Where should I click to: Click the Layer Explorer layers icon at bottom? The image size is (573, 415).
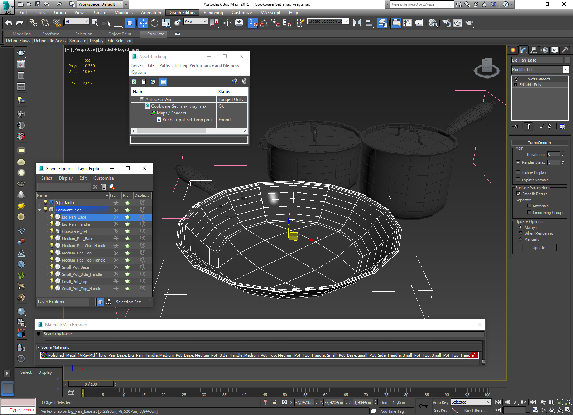pyautogui.click(x=101, y=302)
